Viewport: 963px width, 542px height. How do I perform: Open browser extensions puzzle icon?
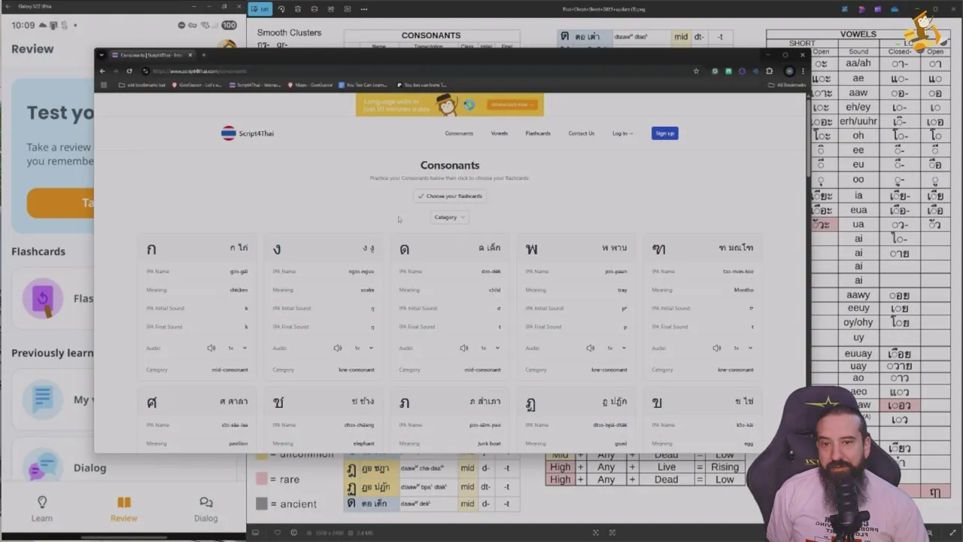[x=769, y=71]
